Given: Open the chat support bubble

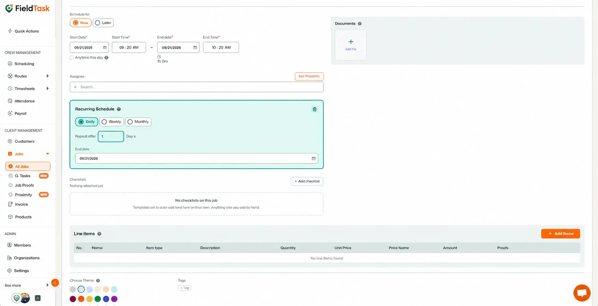Looking at the screenshot, I should 582,293.
